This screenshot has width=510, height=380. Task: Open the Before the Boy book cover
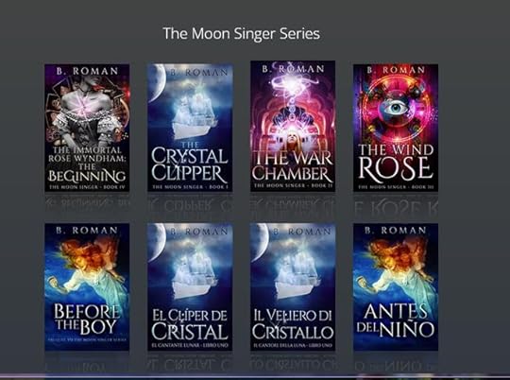(x=87, y=286)
